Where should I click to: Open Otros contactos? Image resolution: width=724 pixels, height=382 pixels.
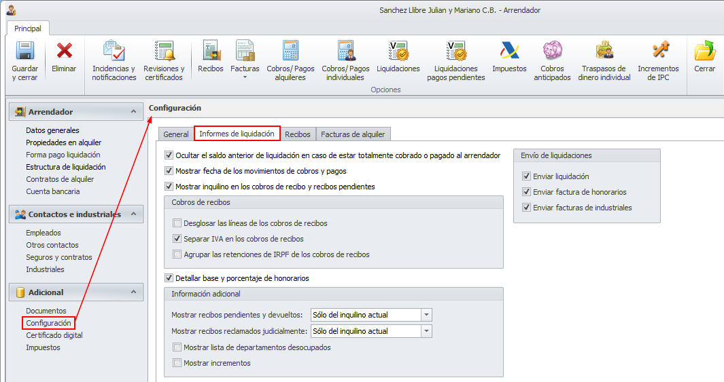point(52,245)
